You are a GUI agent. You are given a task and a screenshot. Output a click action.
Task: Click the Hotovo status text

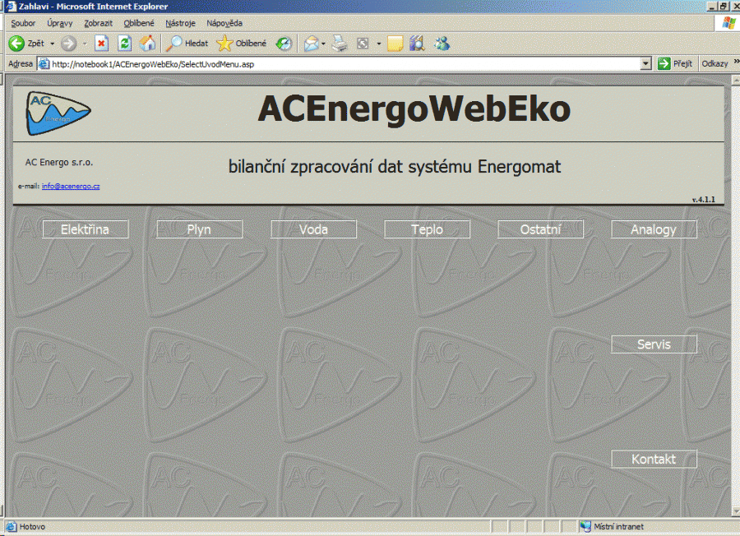tap(32, 527)
